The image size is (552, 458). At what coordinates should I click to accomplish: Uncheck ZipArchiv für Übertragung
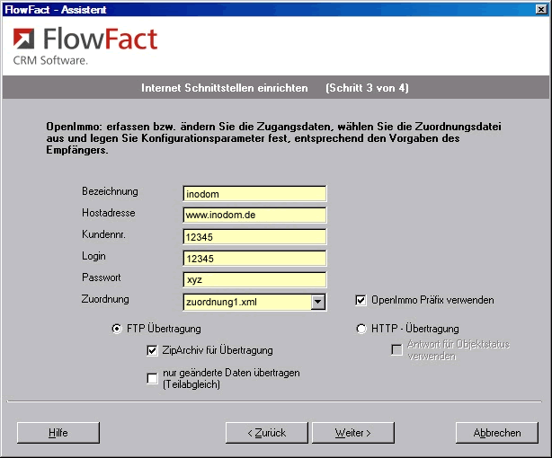(x=152, y=350)
